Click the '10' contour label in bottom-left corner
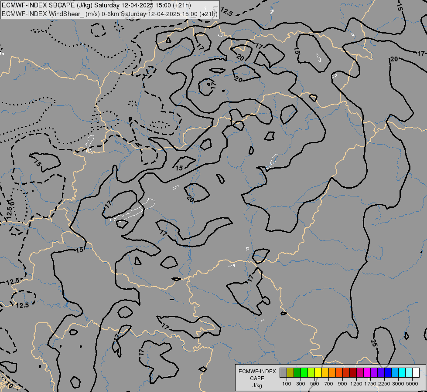 point(9,385)
